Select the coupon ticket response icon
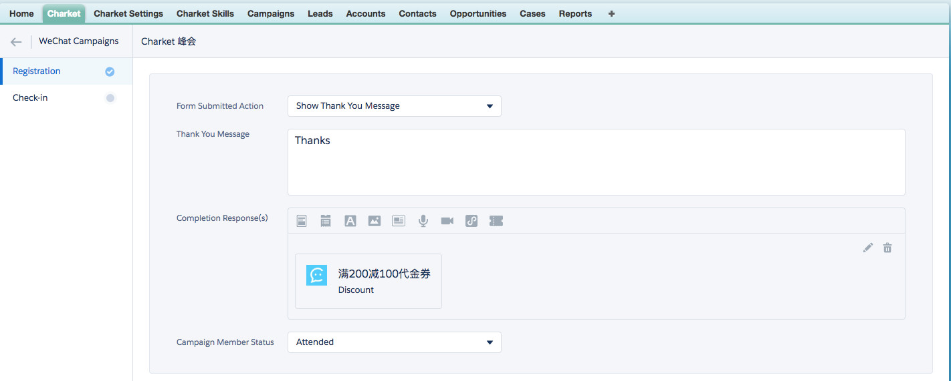The width and height of the screenshot is (951, 381). (x=496, y=221)
